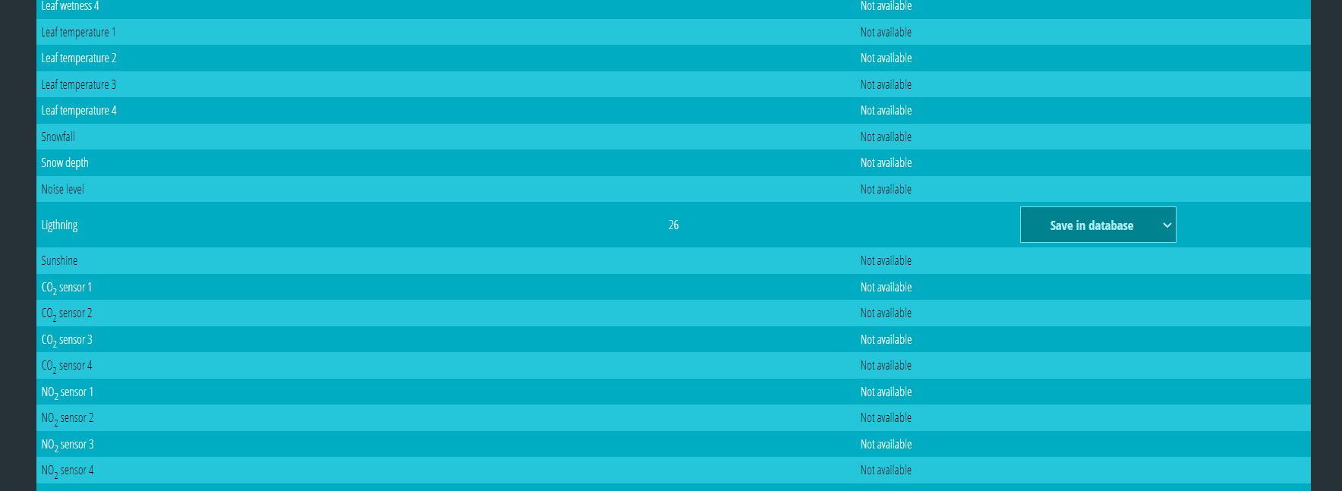Select 'Not available' in the NO2 sensor 4 row

pos(886,470)
